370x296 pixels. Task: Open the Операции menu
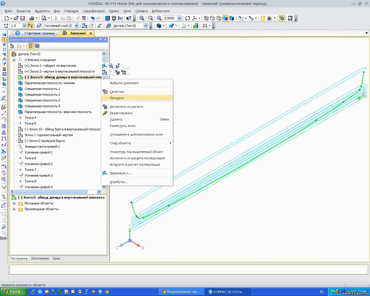tap(71, 11)
